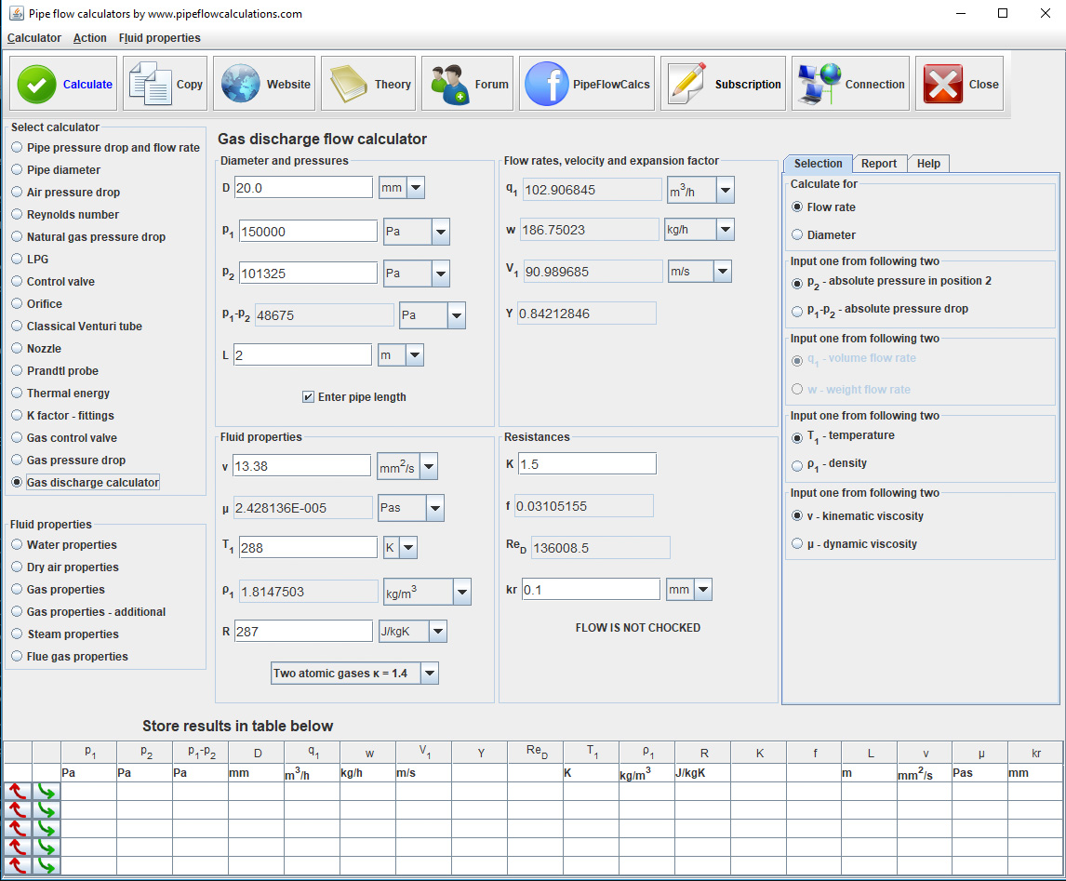Viewport: 1066px width, 881px height.
Task: Open the Two atomic gases κ = 1.4 dropdown
Action: [x=430, y=674]
